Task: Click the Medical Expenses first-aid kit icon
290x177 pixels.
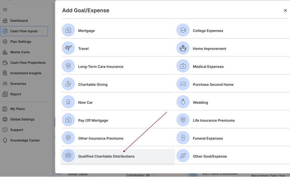Action: pos(183,66)
